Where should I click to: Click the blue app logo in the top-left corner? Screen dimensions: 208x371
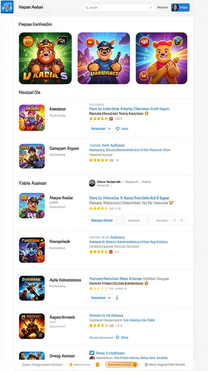point(7,7)
